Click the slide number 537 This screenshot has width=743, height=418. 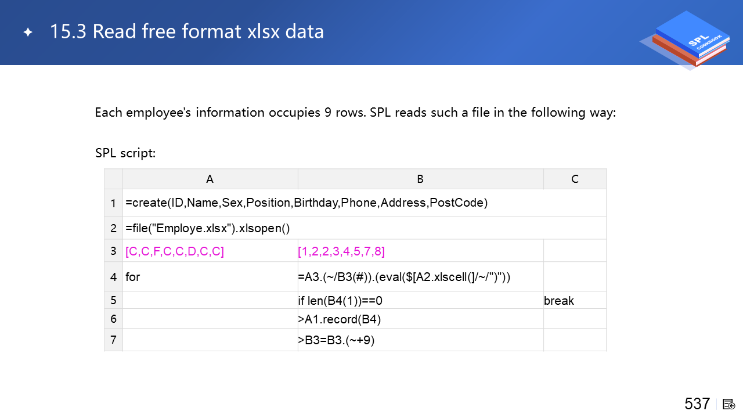697,404
